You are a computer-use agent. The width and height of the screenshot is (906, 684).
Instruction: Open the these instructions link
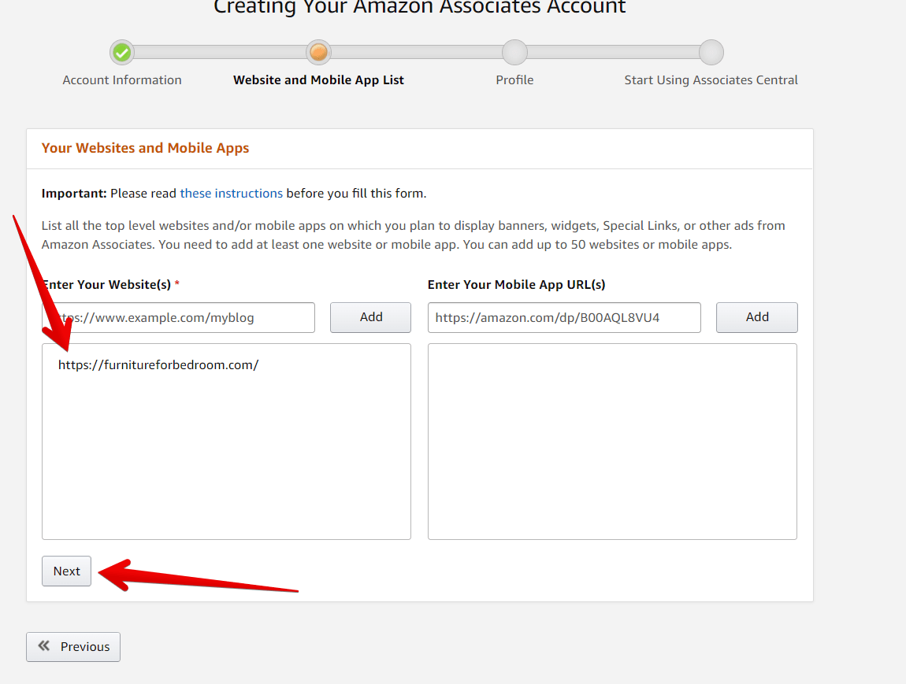[231, 193]
